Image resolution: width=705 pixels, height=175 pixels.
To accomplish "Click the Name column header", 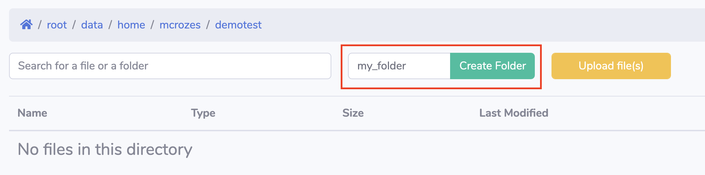I will tap(32, 113).
